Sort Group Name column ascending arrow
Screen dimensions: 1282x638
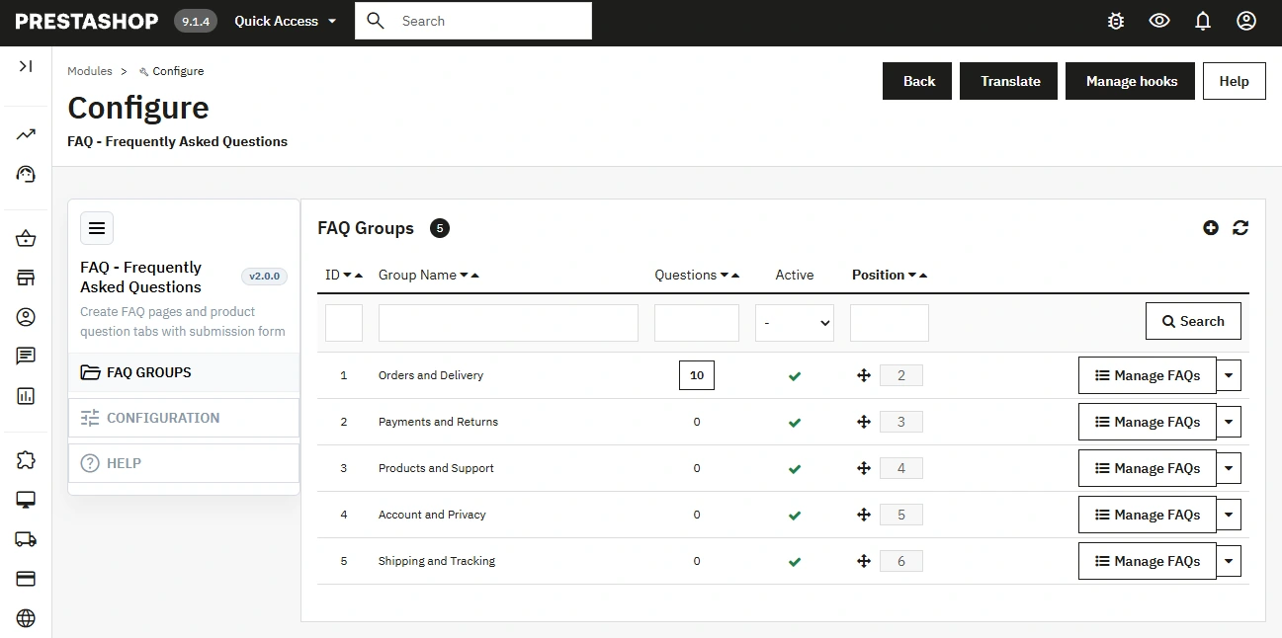pyautogui.click(x=475, y=276)
